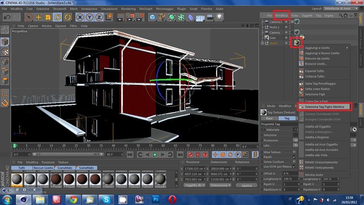Select the Move tool with the cross arrows
The height and width of the screenshot is (205, 364).
coord(38,17)
